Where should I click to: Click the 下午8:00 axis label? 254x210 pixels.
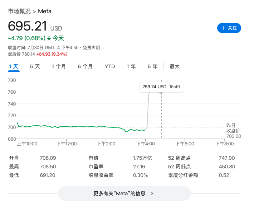point(224,144)
